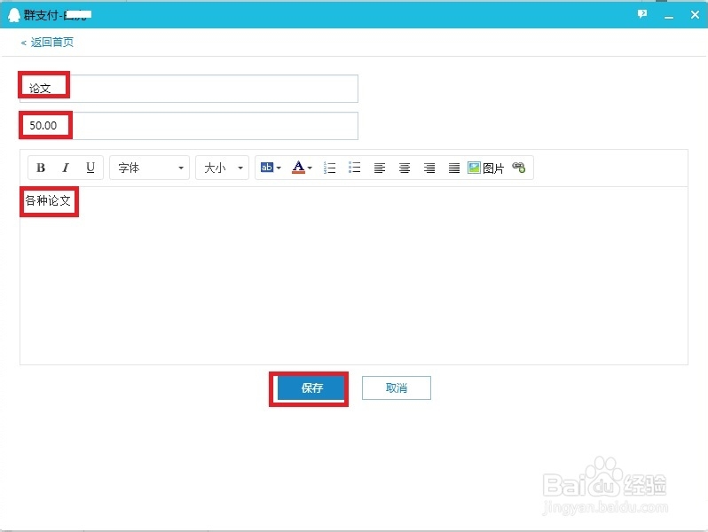The width and height of the screenshot is (708, 532).
Task: Click QQ penguin icon in title bar
Action: pyautogui.click(x=14, y=15)
